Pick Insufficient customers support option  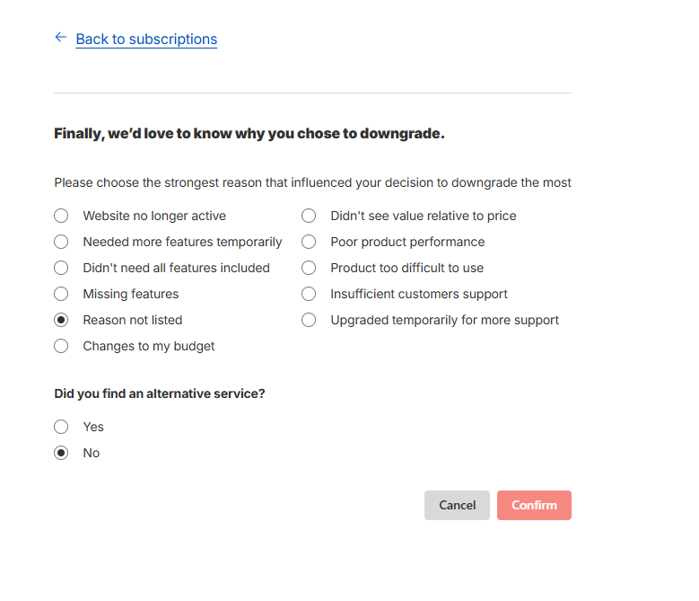click(x=309, y=294)
